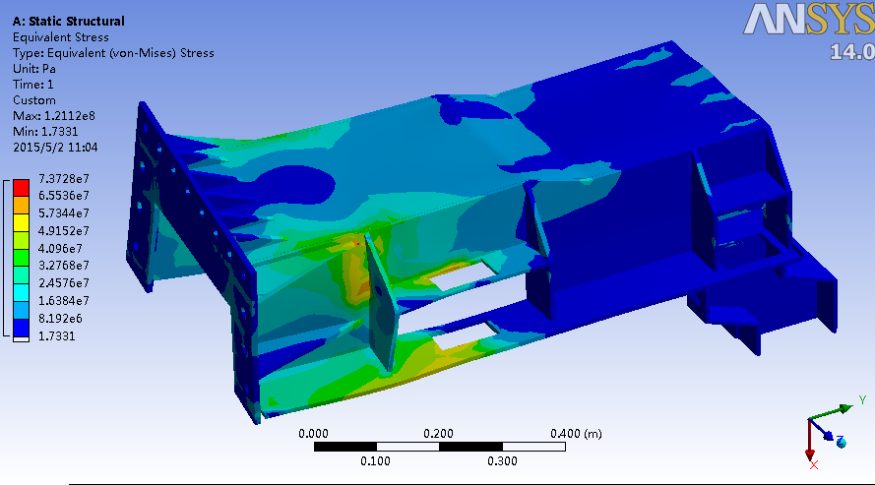Screen dimensions: 875x485
Task: Click the white bottom legend band
Action: [21, 335]
